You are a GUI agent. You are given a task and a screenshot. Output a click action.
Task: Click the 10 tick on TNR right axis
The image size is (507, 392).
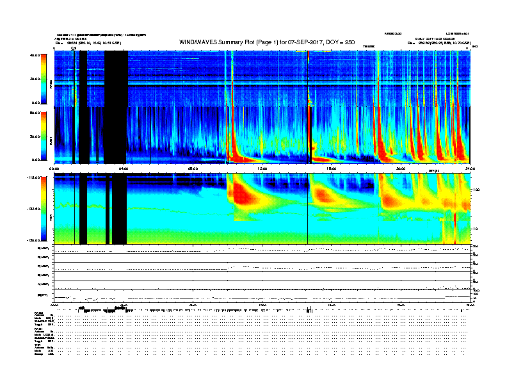tap(475, 229)
